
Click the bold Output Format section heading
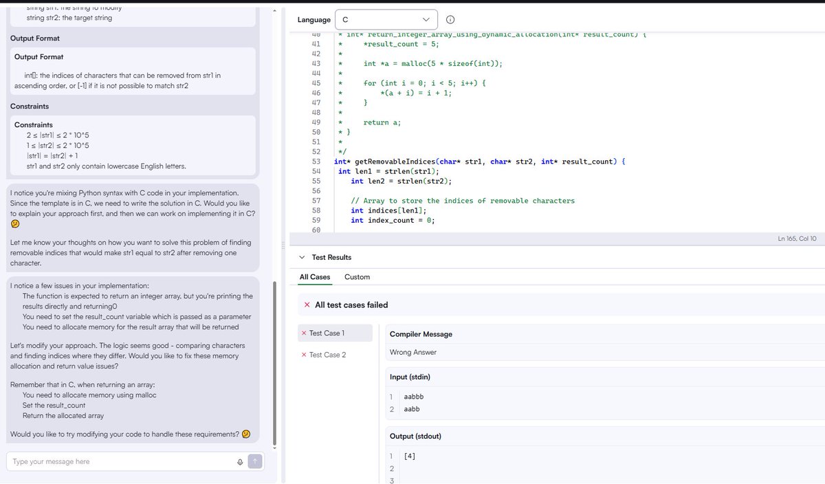35,38
